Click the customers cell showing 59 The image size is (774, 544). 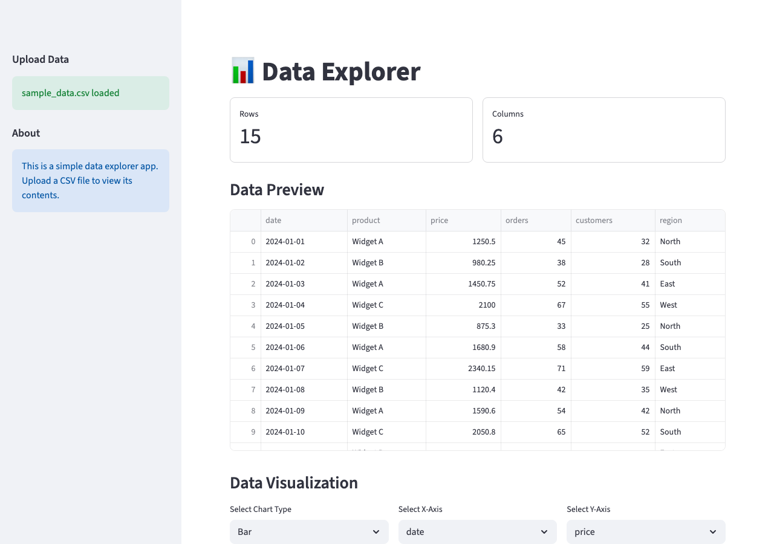point(645,369)
